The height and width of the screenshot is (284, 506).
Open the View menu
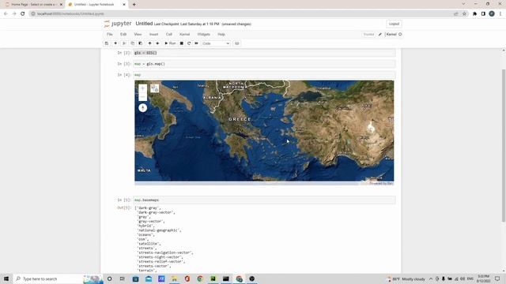[138, 34]
